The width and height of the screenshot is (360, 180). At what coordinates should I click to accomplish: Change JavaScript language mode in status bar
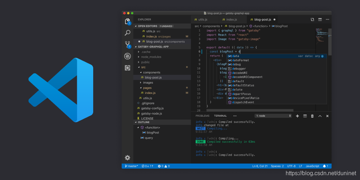pos(312,166)
